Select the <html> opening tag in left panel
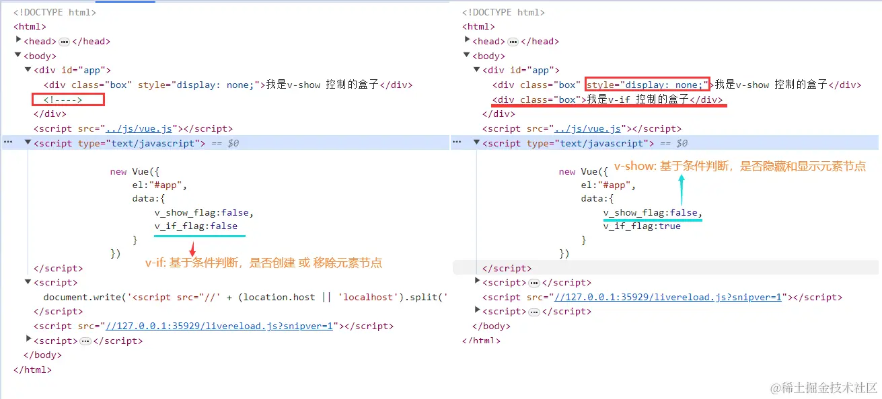The height and width of the screenshot is (399, 882). pos(30,26)
